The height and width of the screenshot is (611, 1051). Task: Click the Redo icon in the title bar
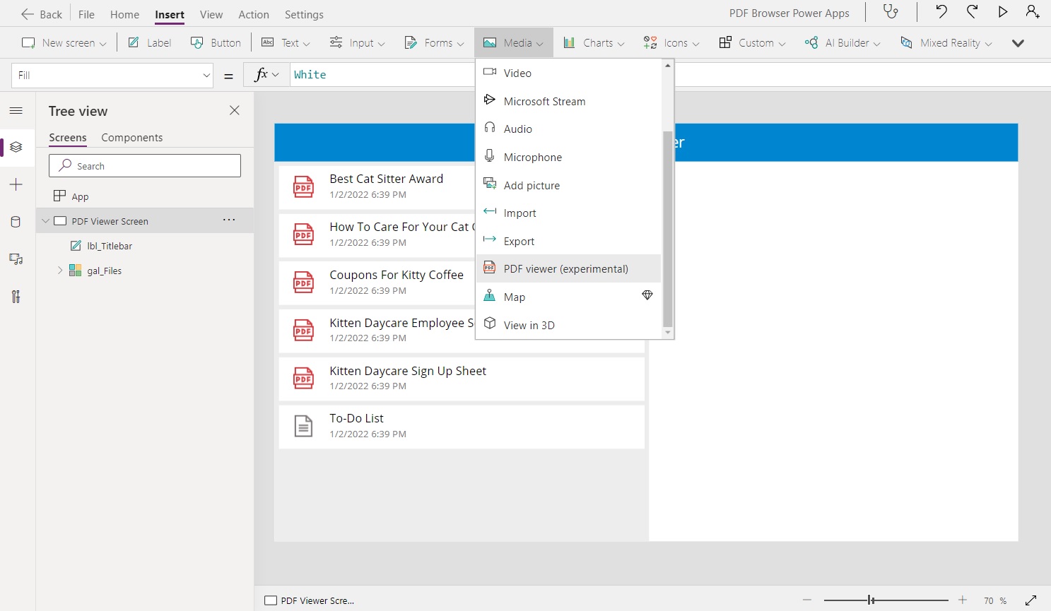tap(972, 12)
